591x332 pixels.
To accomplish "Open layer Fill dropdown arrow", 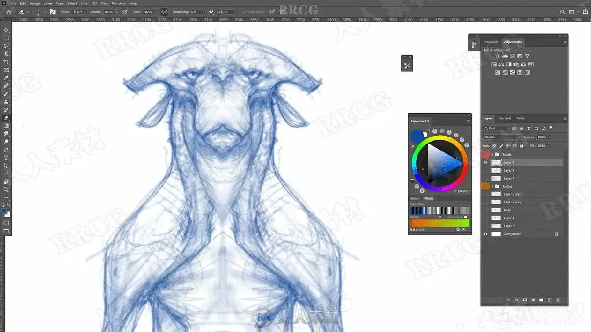I will tap(550, 146).
